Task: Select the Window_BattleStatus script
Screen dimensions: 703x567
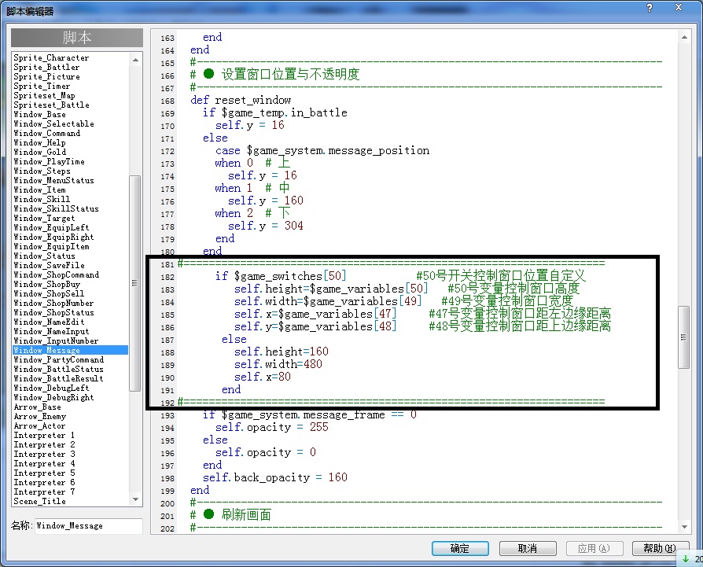Action: point(59,369)
